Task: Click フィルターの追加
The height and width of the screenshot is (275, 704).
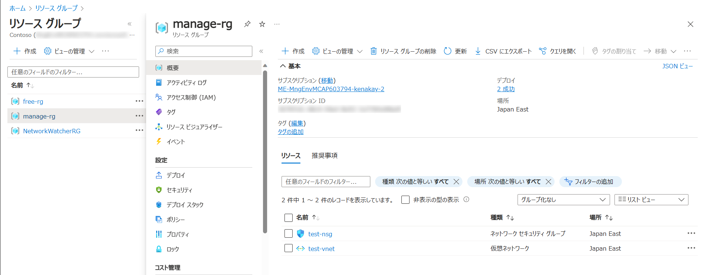Action: 590,182
